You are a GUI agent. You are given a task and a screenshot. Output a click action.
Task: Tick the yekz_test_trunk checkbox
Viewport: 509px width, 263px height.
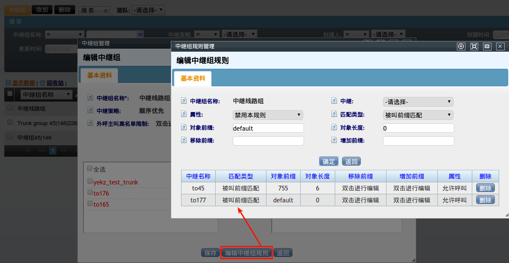pyautogui.click(x=90, y=181)
